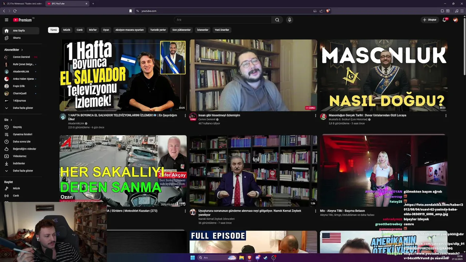This screenshot has width=466, height=262.
Task: Select the İzlenenler chip
Action: (x=203, y=30)
